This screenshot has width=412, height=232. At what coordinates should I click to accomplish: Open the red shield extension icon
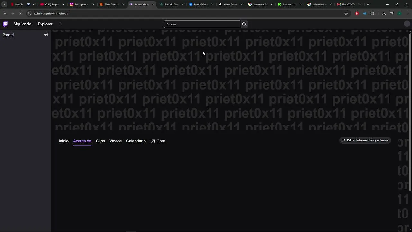(357, 14)
